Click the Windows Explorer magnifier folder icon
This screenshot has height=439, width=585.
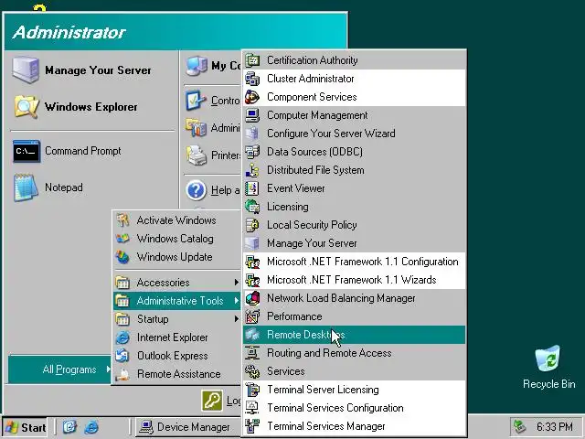[27, 107]
